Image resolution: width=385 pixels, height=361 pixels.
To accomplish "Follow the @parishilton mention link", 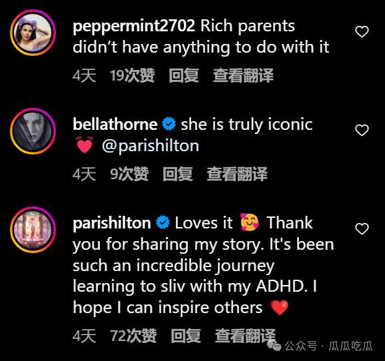I will point(151,147).
